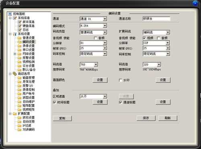Click the 用户帐号 folder icon
The width and height of the screenshot is (201, 149).
[20, 94]
